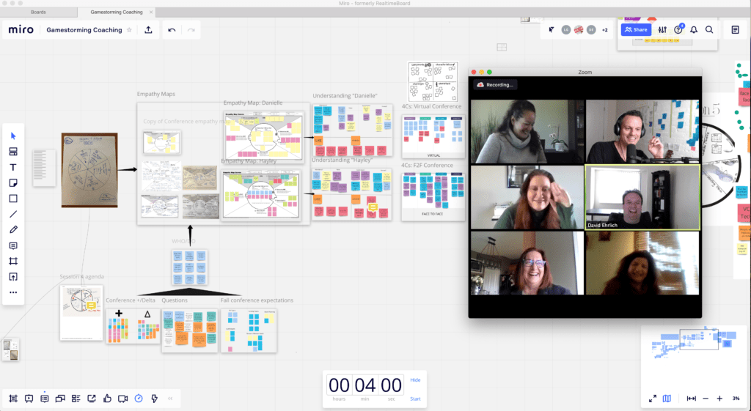Image resolution: width=751 pixels, height=411 pixels.
Task: Click the timer hours field showing 00
Action: tap(339, 385)
